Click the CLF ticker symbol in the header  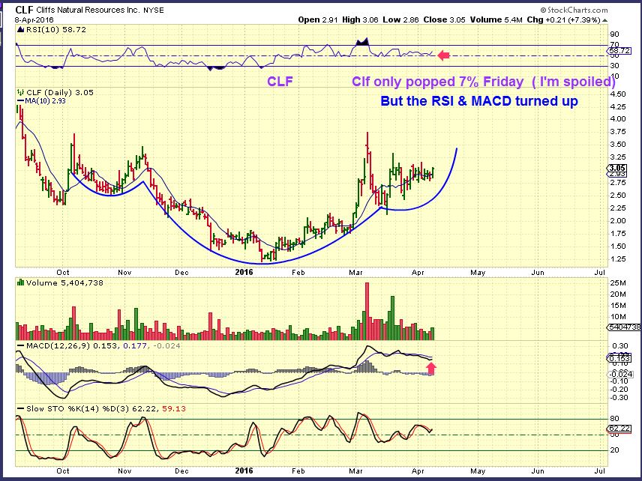[24, 10]
